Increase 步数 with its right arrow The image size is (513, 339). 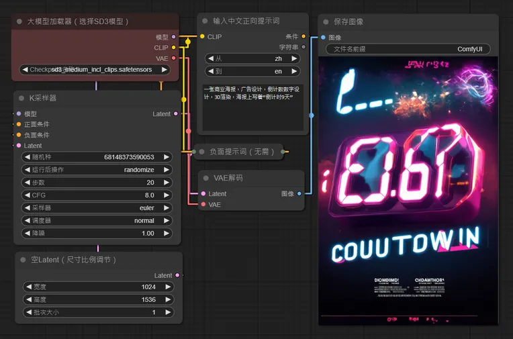click(167, 183)
